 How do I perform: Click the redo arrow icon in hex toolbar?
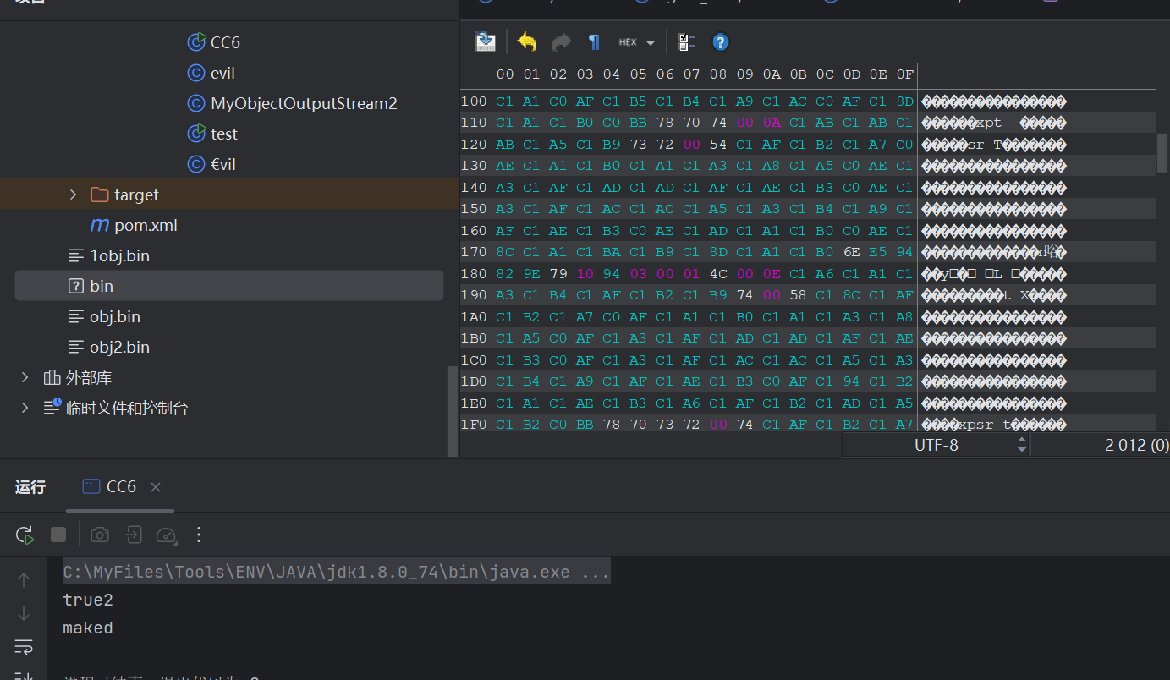561,41
